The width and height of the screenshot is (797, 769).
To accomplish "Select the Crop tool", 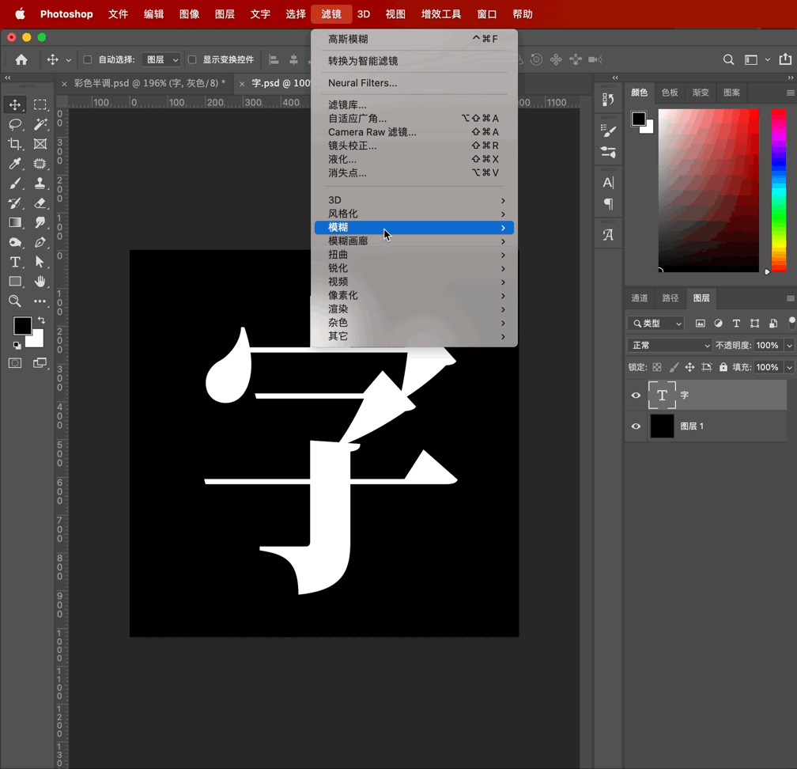I will point(15,144).
